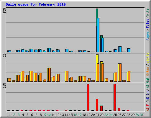Click the blue "Files" legend label
The image size is (151, 118).
point(148,24)
